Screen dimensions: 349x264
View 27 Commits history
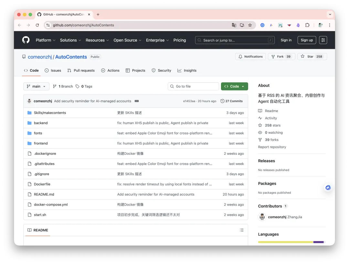click(231, 101)
